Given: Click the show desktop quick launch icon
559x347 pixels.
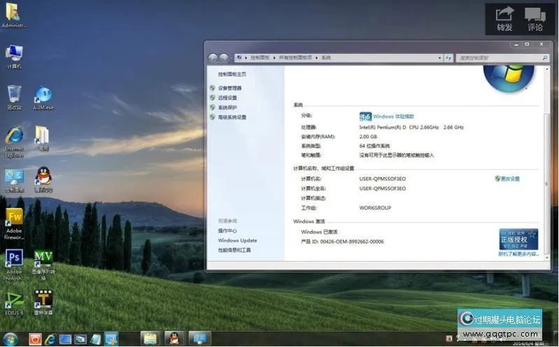Looking at the screenshot, I should [65, 339].
